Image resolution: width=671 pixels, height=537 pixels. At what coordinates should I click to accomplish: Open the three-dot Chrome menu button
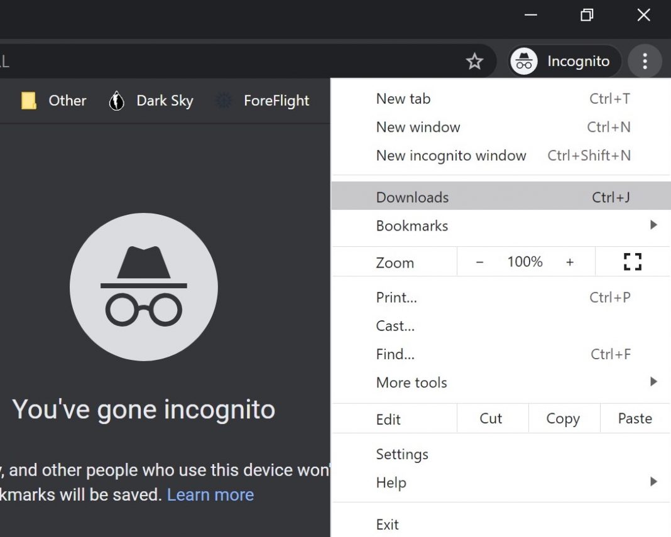coord(645,61)
